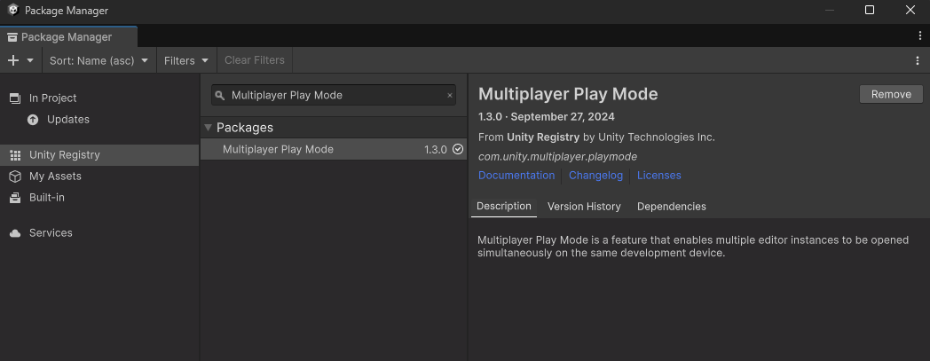Image resolution: width=930 pixels, height=361 pixels.
Task: Open the tab bar three-dot menu
Action: point(920,36)
